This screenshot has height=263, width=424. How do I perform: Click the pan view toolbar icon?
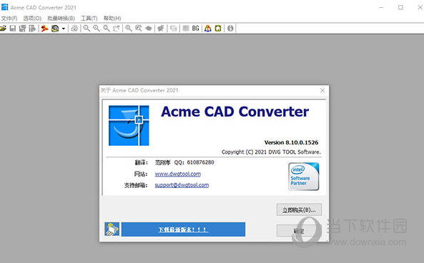[117, 28]
